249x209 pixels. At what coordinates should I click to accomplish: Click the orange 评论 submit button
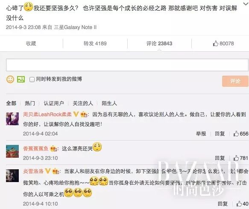(x=235, y=81)
